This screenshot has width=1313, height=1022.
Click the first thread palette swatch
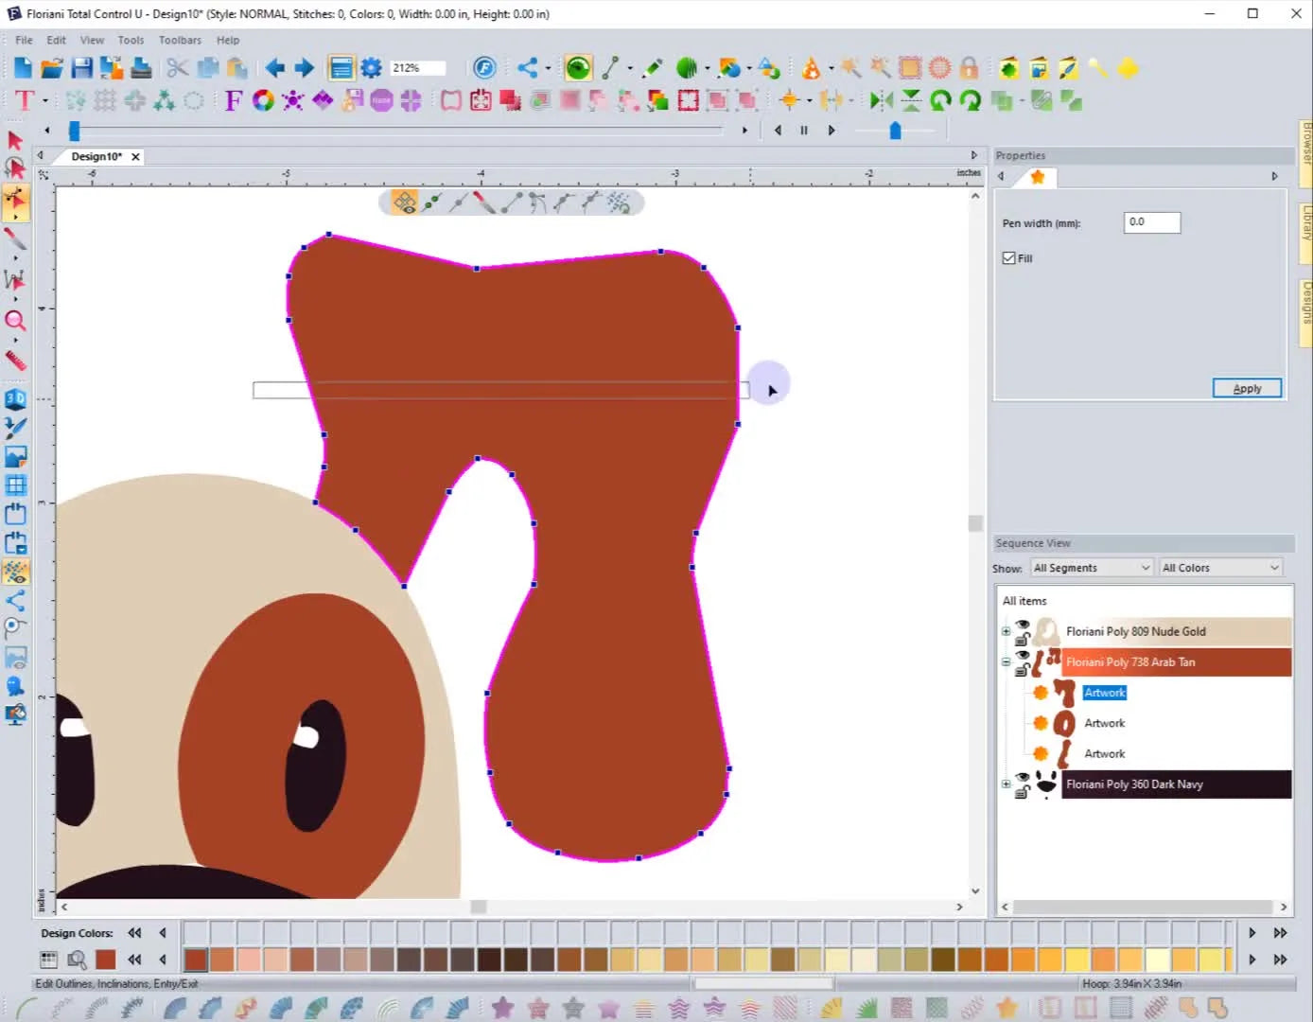click(x=196, y=960)
